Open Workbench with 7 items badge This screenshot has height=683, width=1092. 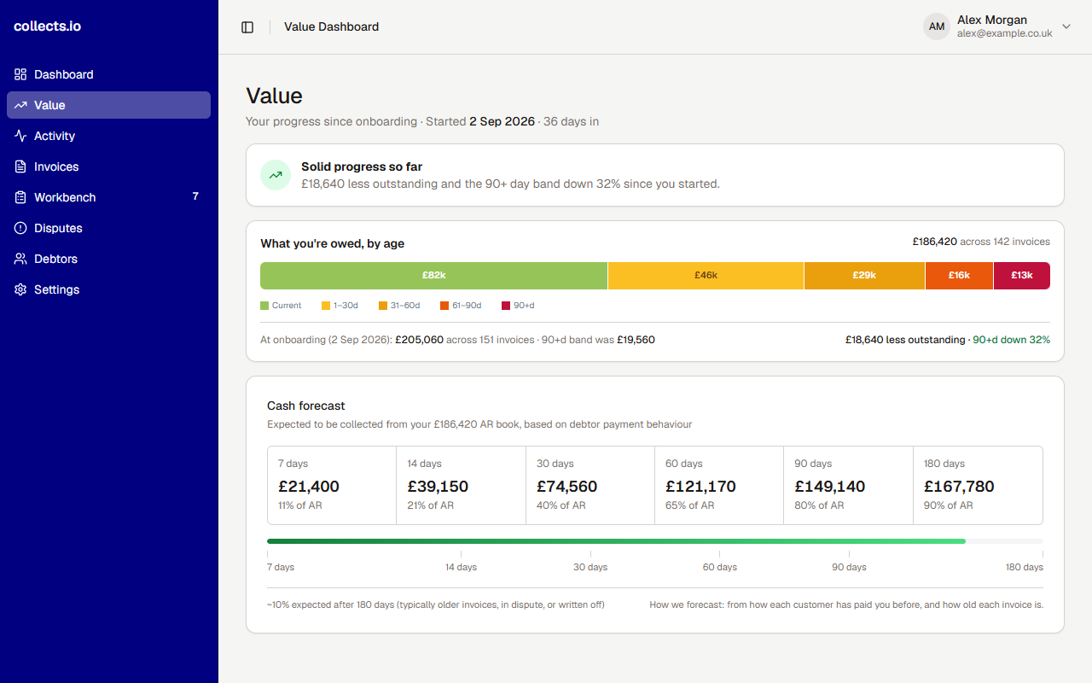108,197
